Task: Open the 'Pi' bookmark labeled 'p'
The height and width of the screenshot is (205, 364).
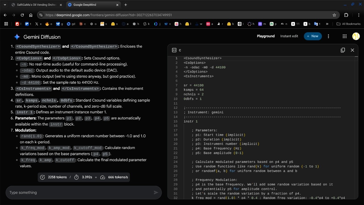Action: pyautogui.click(x=273, y=24)
